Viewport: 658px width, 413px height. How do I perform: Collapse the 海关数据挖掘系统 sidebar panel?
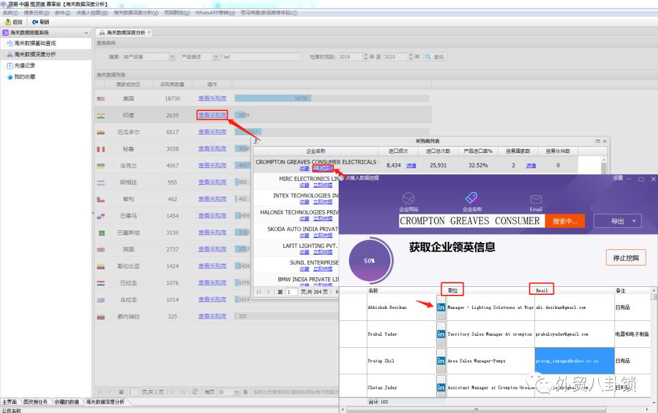tap(87, 33)
